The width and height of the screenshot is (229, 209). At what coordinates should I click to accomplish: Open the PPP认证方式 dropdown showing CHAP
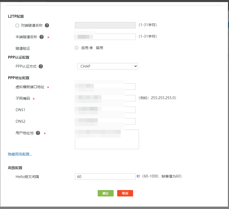107,66
